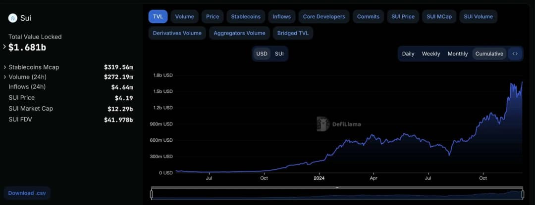Enable the Core Developers chart series
The height and width of the screenshot is (205, 535).
tap(324, 16)
